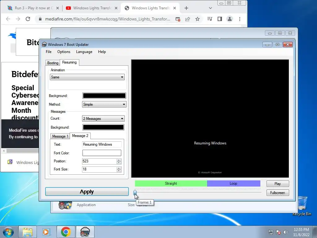Open Windows Media Player from the taskbar
The height and width of the screenshot is (238, 317).
[46, 232]
